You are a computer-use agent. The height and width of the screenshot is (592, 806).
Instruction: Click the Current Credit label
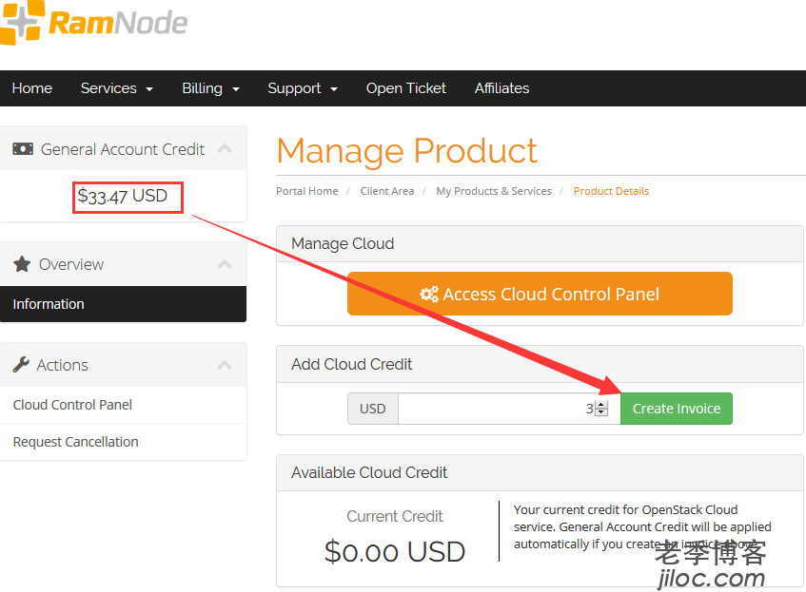click(x=395, y=516)
